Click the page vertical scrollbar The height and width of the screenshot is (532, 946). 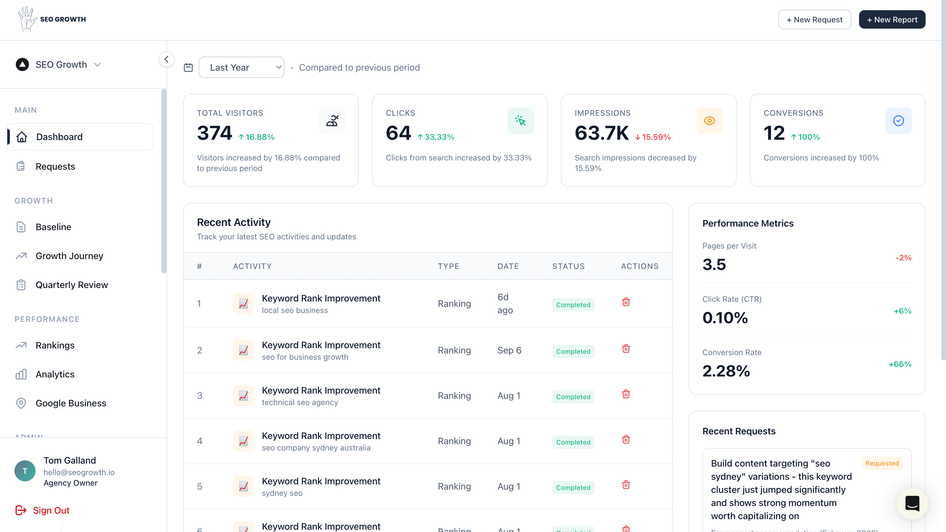tap(943, 180)
